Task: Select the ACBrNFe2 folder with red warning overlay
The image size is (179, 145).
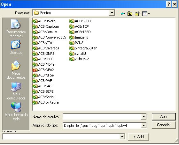Action: click(43, 70)
